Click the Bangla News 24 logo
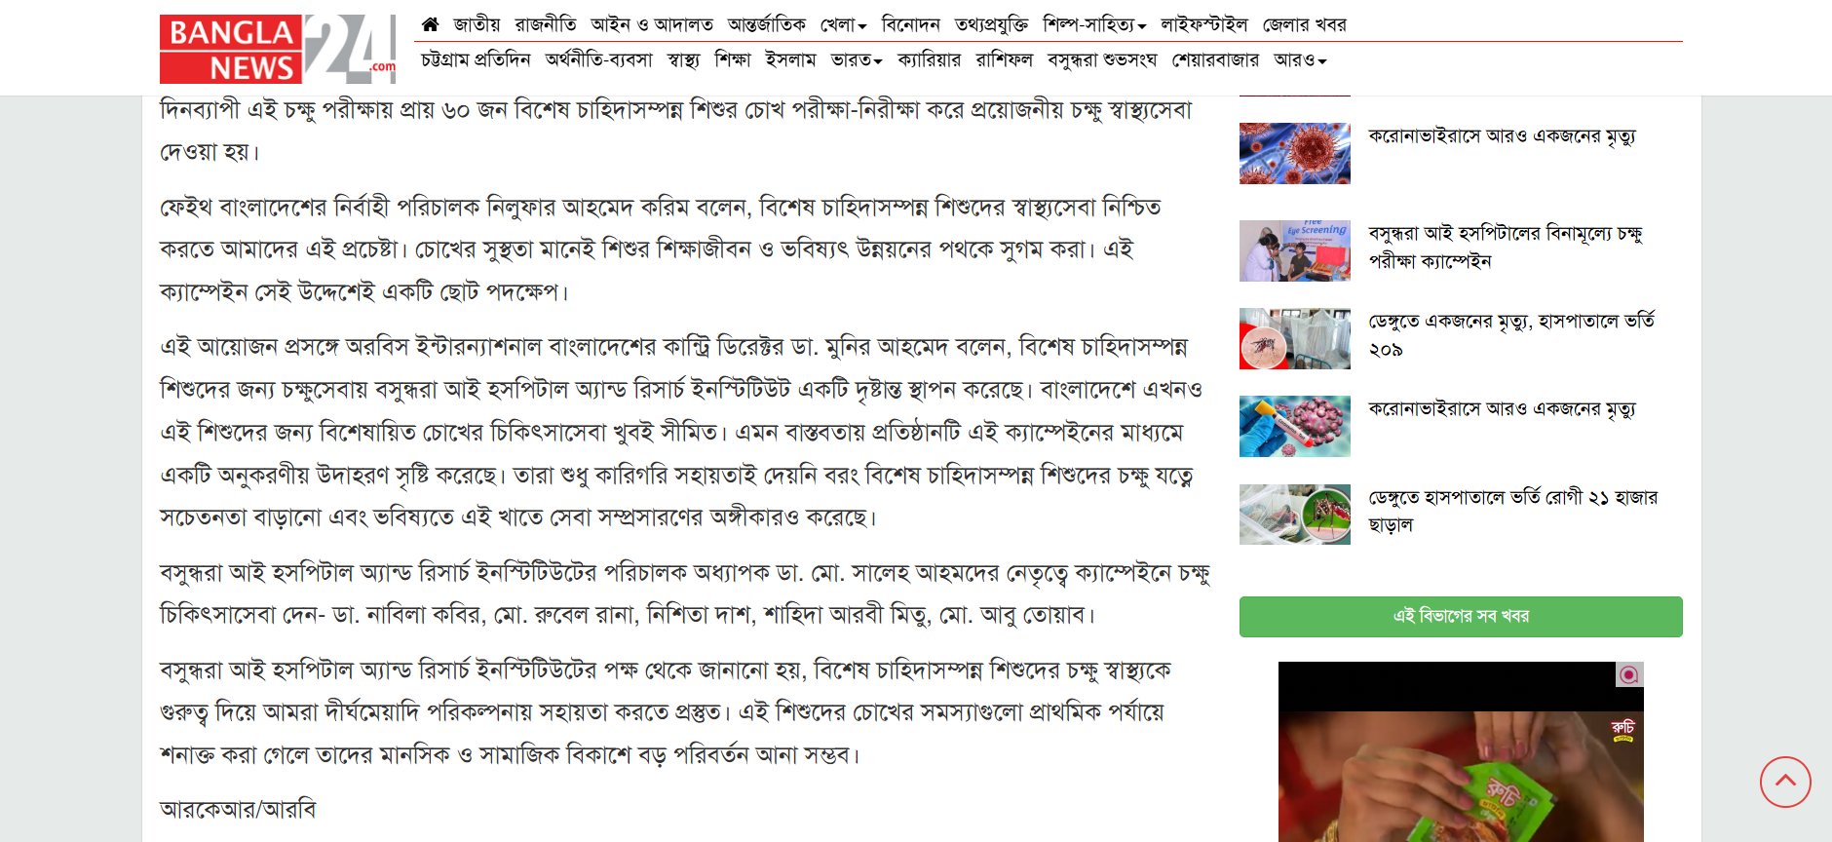Viewport: 1832px width, 842px height. tap(278, 49)
